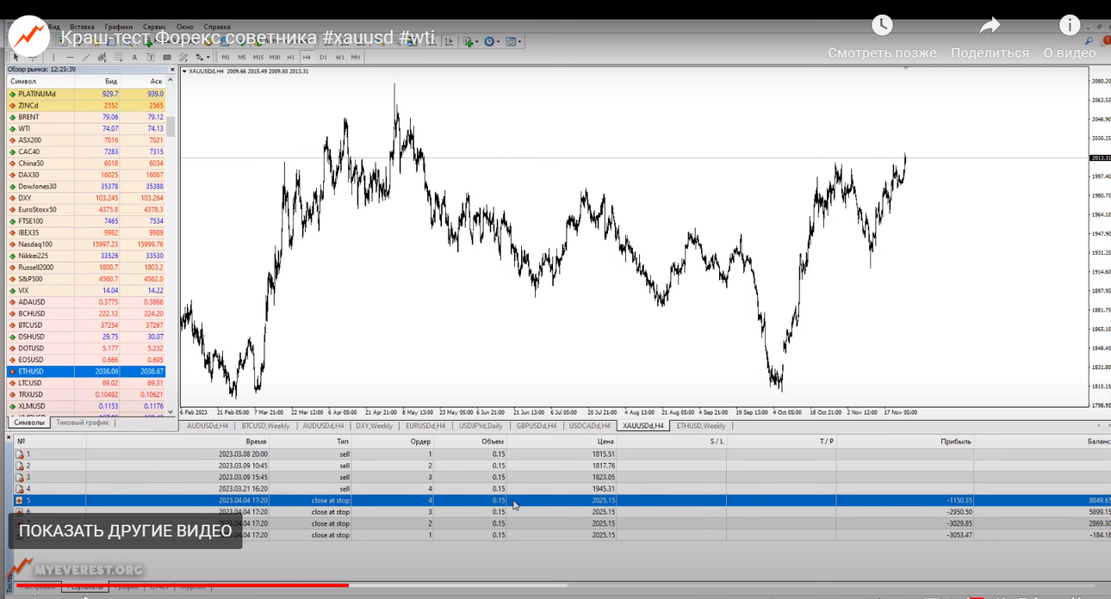Click the VIX symbol arrow icon
Screen dimensions: 1111x599
point(12,290)
